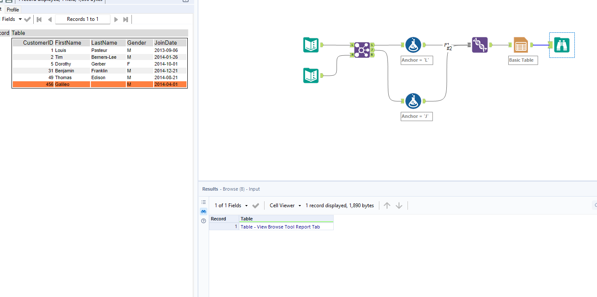The width and height of the screenshot is (597, 297).
Task: Toggle the binoculars browse view in Results
Action: point(204,211)
